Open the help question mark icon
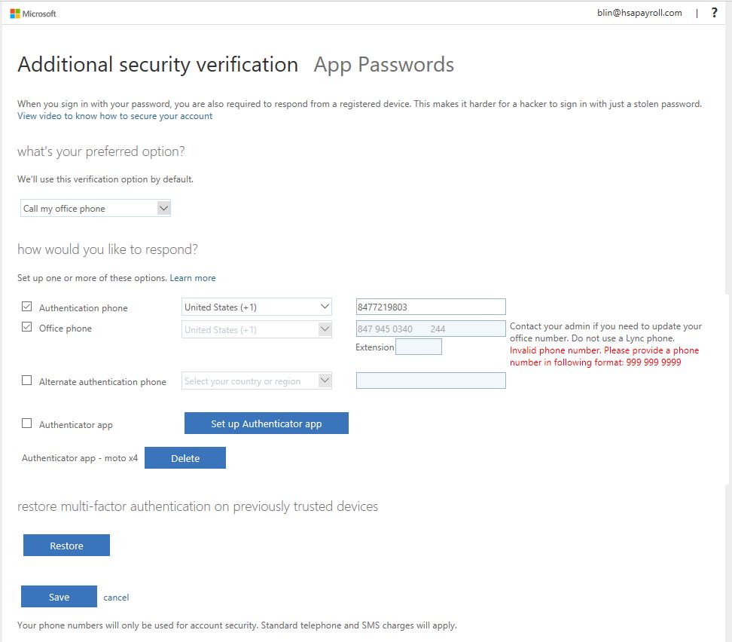 coord(714,13)
